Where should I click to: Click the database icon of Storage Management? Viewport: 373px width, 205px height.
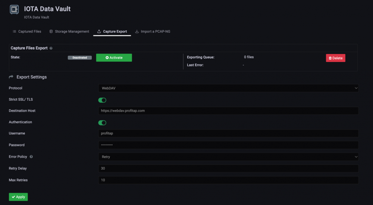pyautogui.click(x=51, y=31)
